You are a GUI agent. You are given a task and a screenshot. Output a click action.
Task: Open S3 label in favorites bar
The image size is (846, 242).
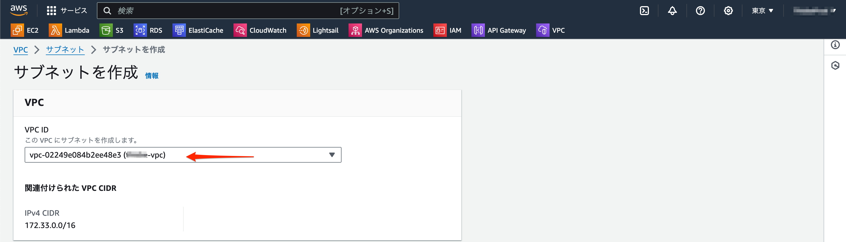point(119,30)
